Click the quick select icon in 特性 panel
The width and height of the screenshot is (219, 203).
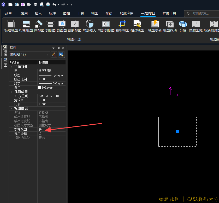(x=61, y=55)
